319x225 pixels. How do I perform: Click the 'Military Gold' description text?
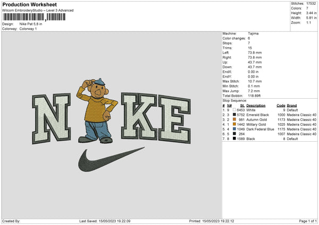pyautogui.click(x=256, y=124)
